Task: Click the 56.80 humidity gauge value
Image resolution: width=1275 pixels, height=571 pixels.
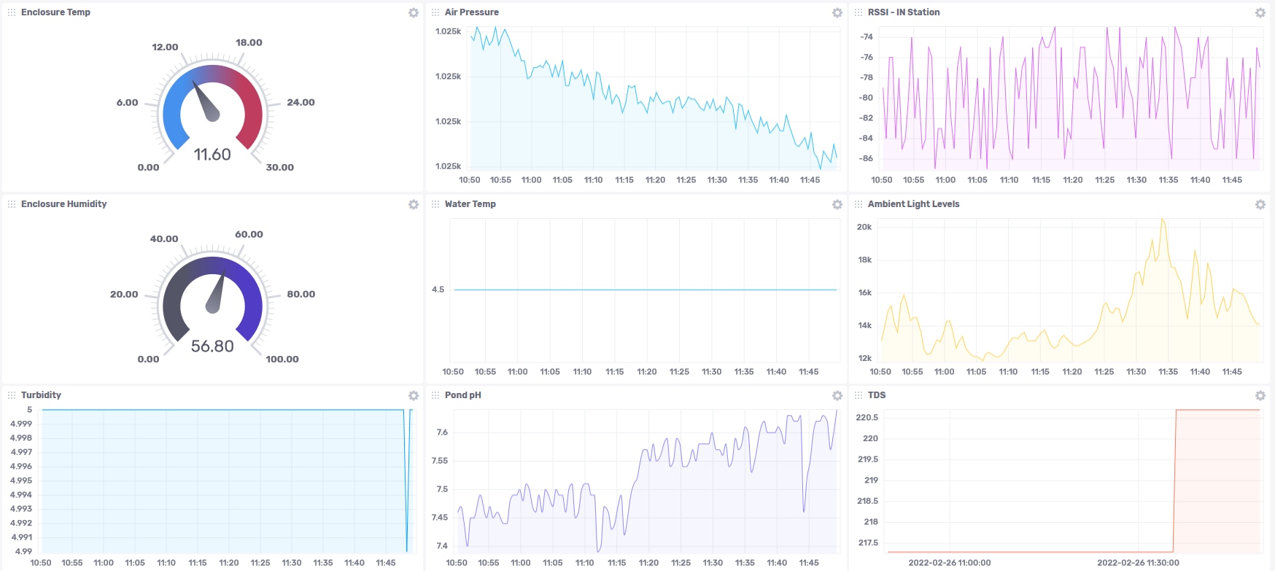Action: click(212, 346)
